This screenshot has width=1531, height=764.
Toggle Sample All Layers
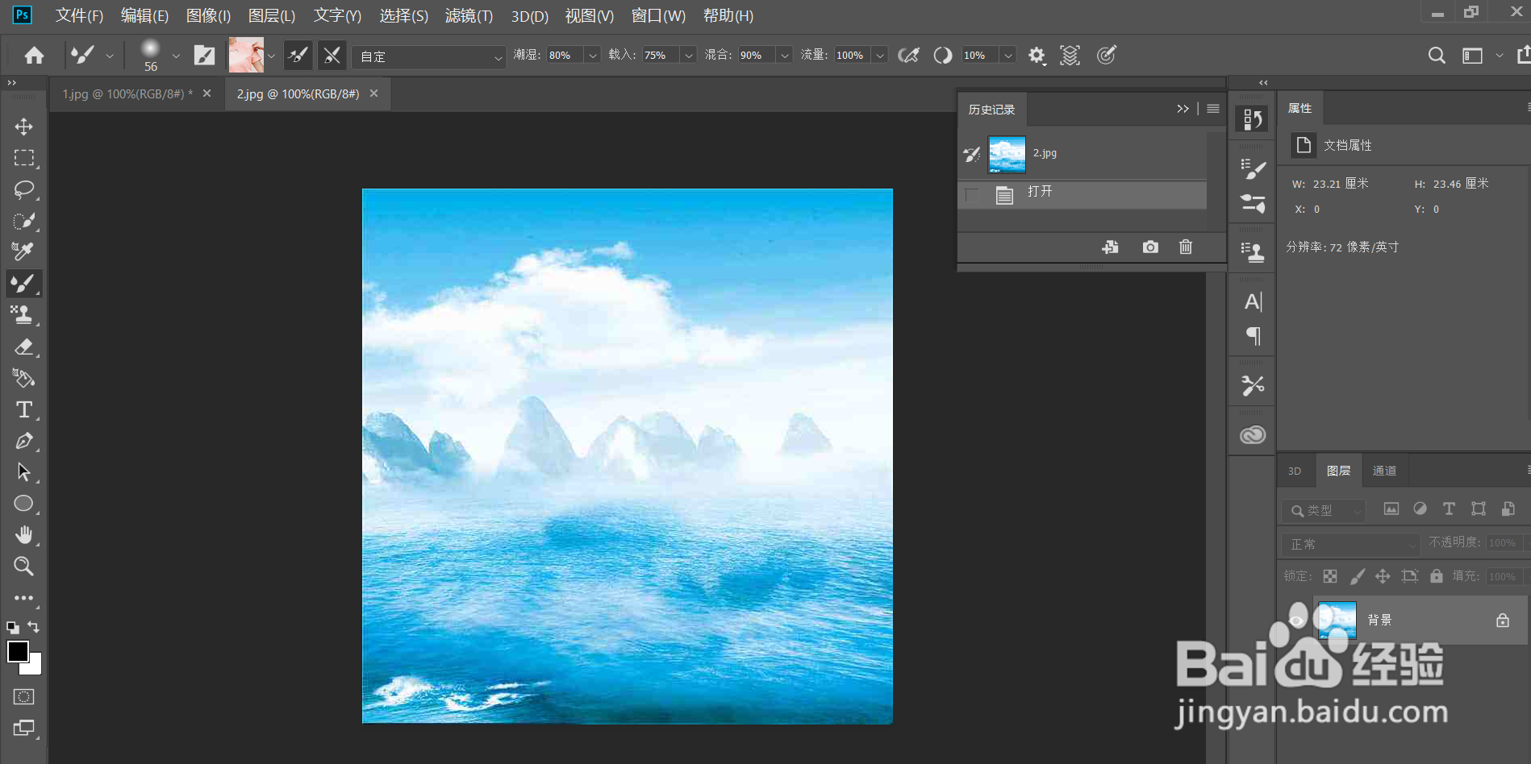(x=1070, y=55)
